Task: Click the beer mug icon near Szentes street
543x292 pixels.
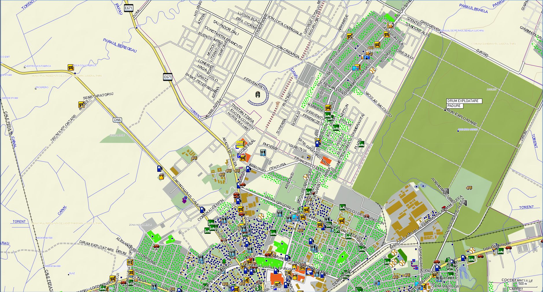Action: point(391,25)
